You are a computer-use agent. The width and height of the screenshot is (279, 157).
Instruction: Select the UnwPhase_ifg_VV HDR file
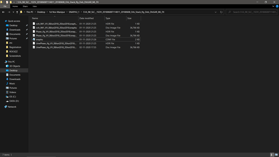(x=86, y=43)
